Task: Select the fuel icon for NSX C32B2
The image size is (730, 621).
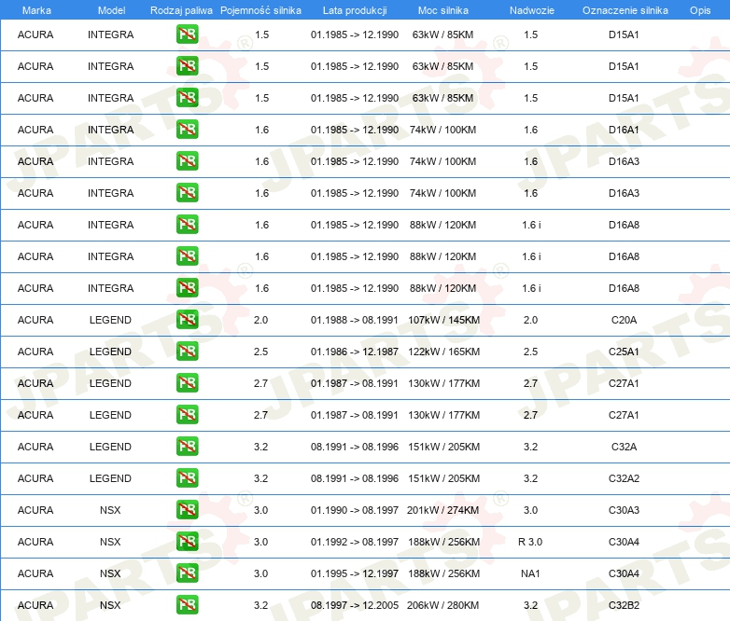Action: [187, 605]
